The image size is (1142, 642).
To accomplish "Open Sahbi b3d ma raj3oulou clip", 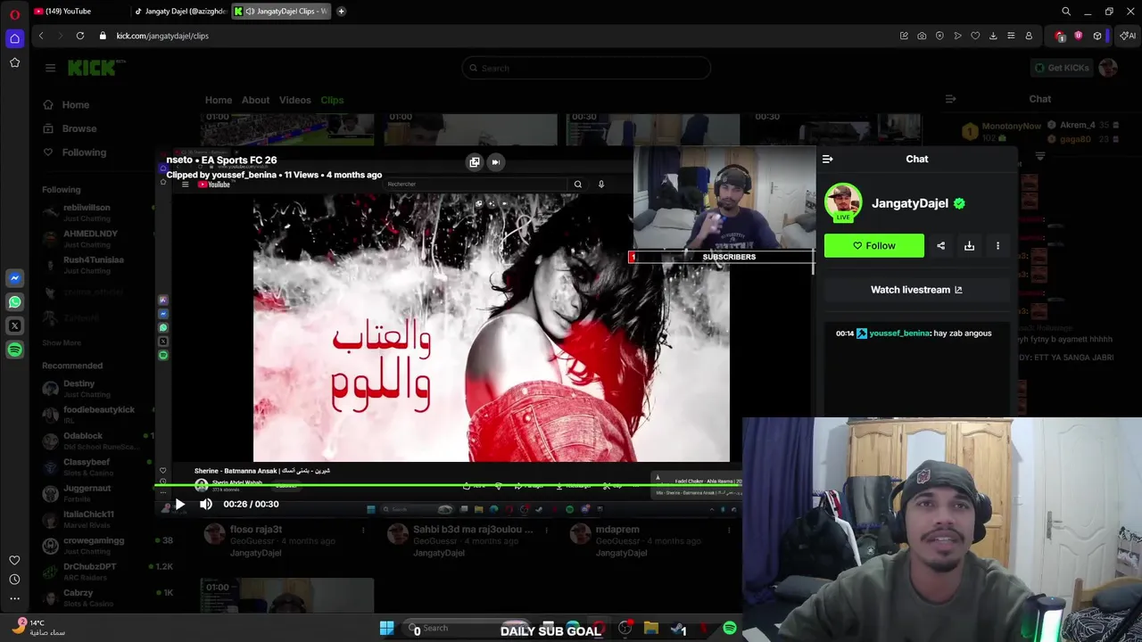I will click(x=473, y=530).
